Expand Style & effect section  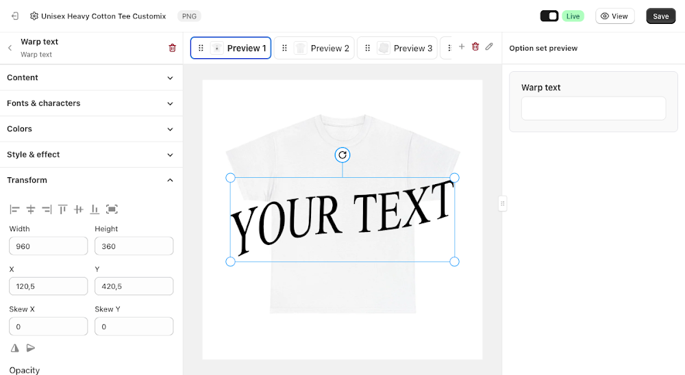point(91,155)
